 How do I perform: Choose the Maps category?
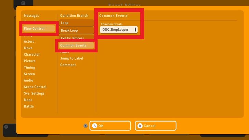pos(28,100)
